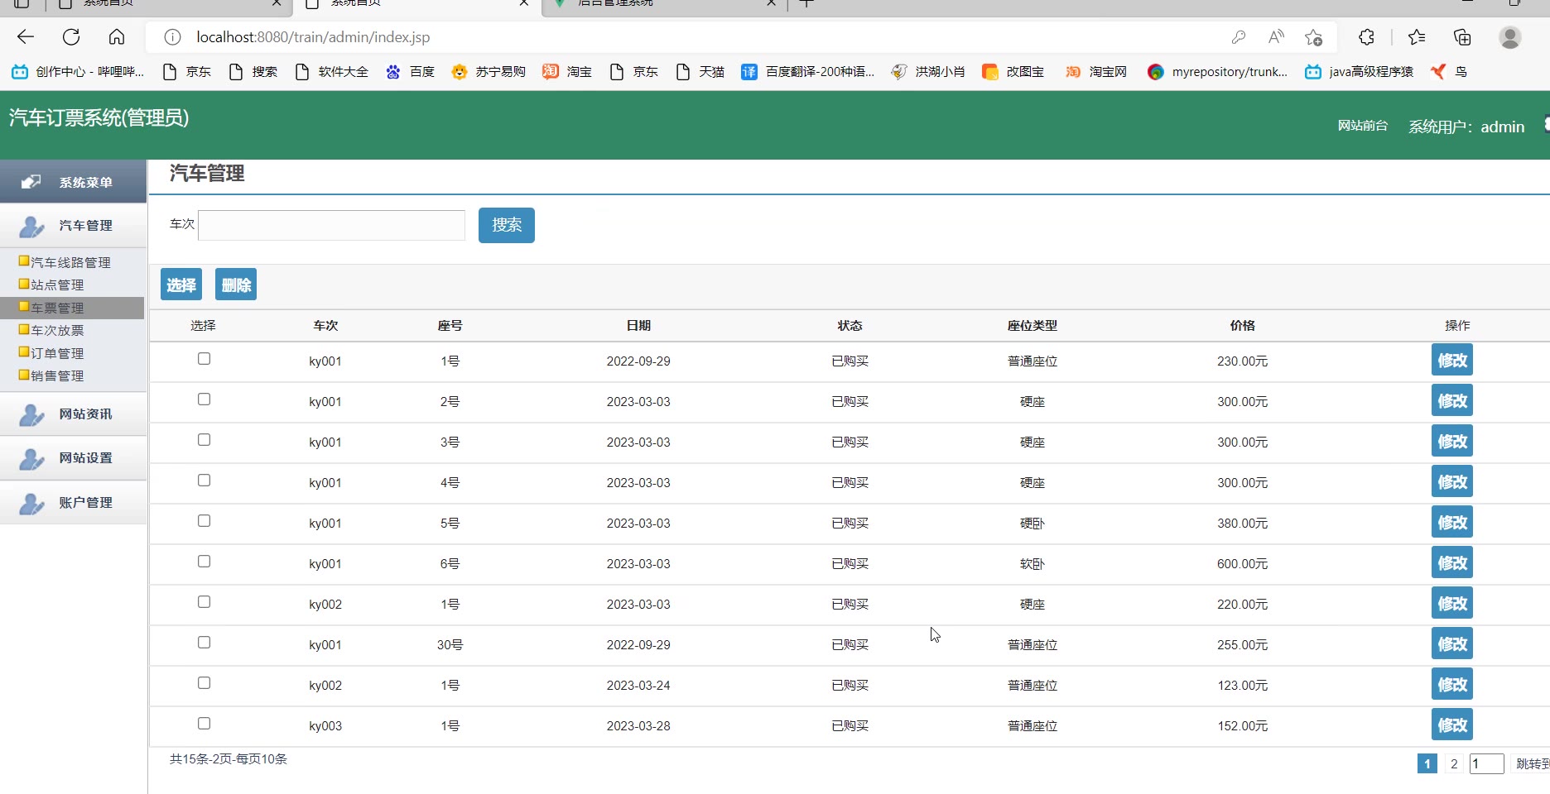Open browser extensions puzzle icon
Screen dimensions: 1550x794
1366,37
